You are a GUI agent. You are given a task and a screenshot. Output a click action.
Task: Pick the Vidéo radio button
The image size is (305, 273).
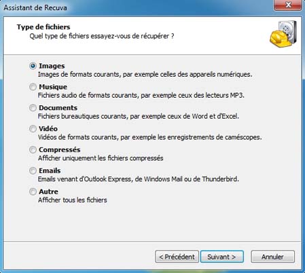tap(33, 129)
